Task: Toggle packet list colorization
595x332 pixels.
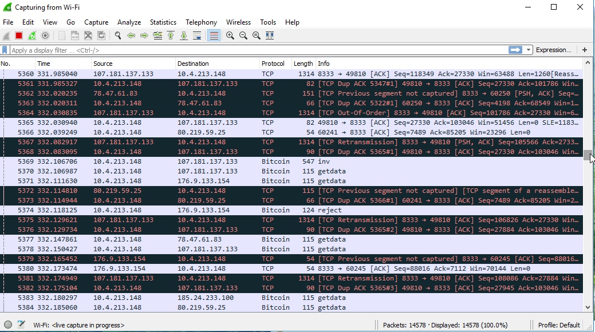Action: (214, 35)
